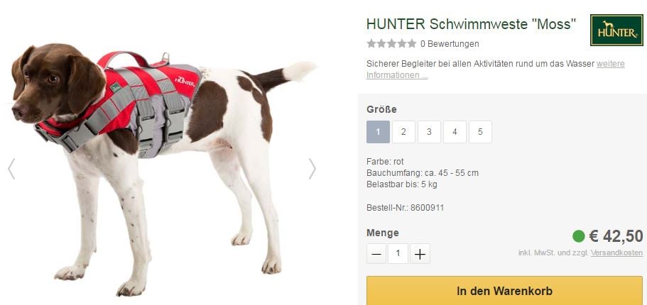Click the star rating icons
647x305 pixels.
(x=391, y=43)
